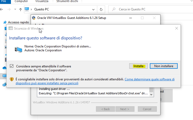Open link about safe device software
The height and width of the screenshot is (120, 193).
coord(95,81)
